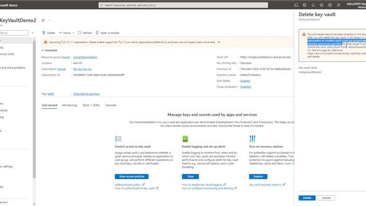Screen dimensions: 366x206
Task: Click the Turn on recovery options icon
Action: click(x=252, y=138)
